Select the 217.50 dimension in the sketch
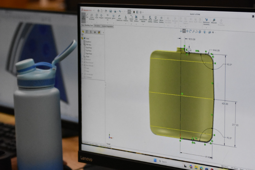 [235, 125]
